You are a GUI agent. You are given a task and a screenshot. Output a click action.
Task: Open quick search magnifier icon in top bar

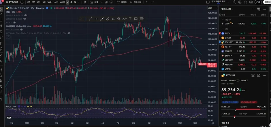click(x=234, y=2)
